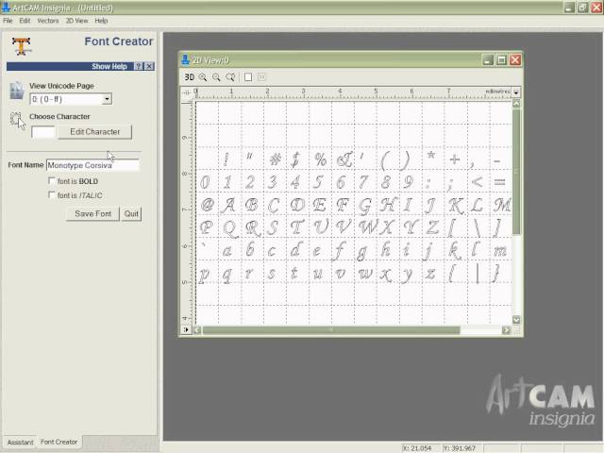Switch to the Assistant tab

(21, 443)
